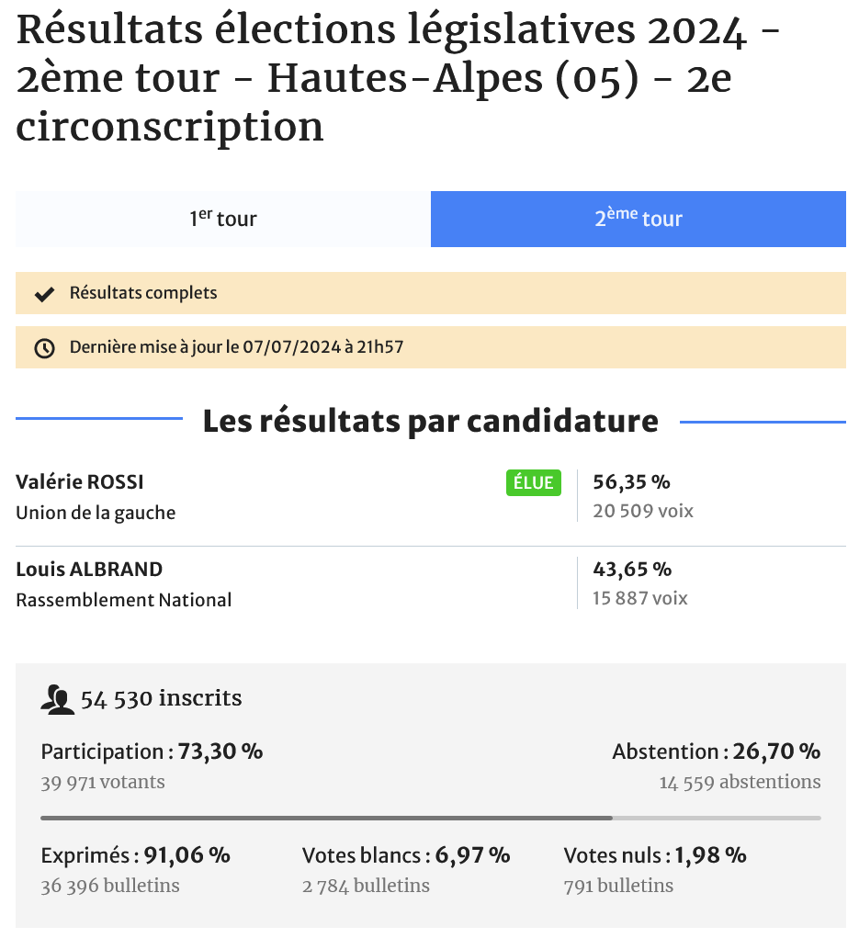This screenshot has width=859, height=938.
Task: Click the page title Résultats élections législatives 2024
Action: pyautogui.click(x=399, y=79)
